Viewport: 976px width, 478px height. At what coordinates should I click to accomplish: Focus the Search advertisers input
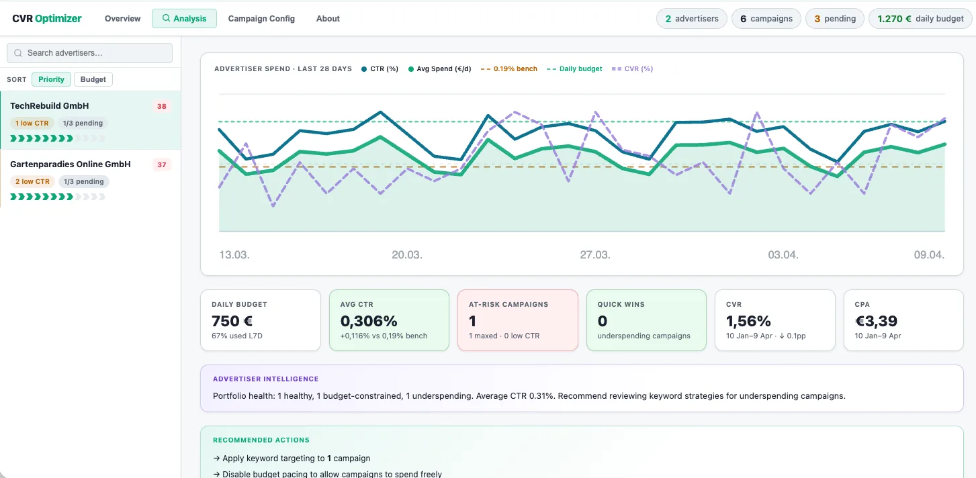(x=89, y=53)
